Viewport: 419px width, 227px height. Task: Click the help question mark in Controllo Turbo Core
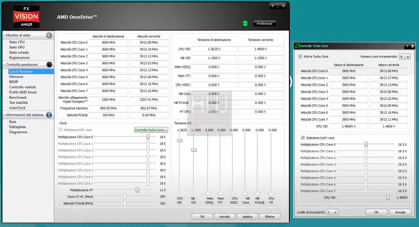click(x=407, y=46)
